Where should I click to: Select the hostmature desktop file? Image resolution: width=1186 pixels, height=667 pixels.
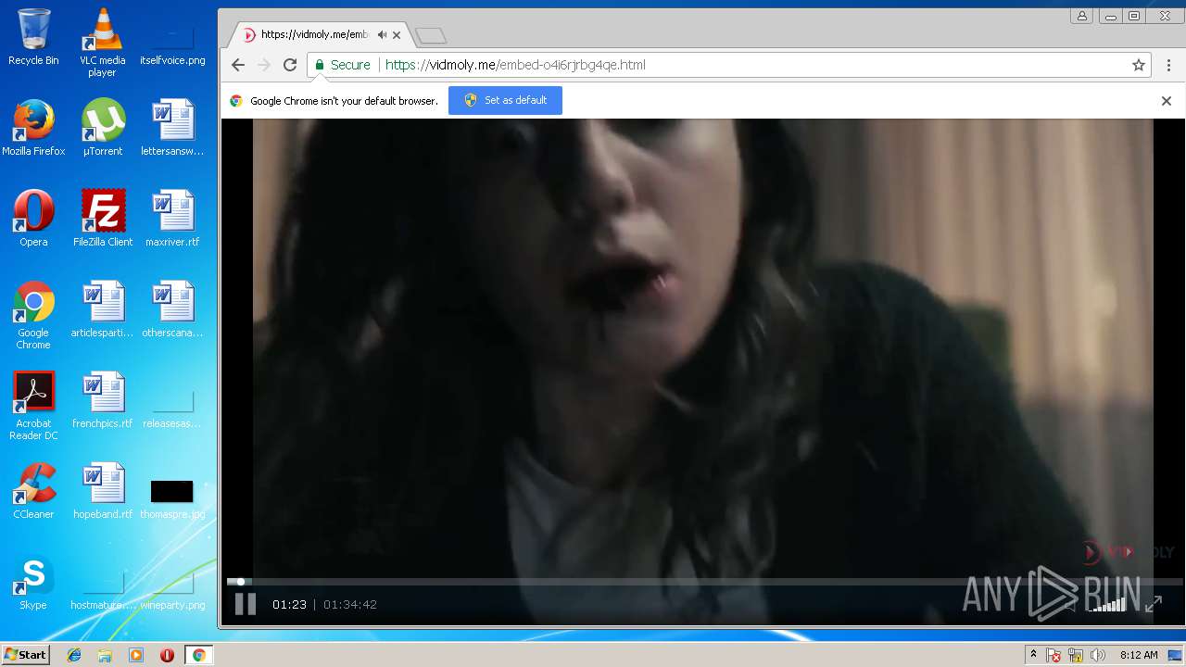tap(103, 590)
